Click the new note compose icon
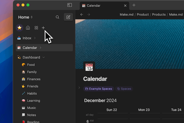184x123 pixels. (x=68, y=17)
